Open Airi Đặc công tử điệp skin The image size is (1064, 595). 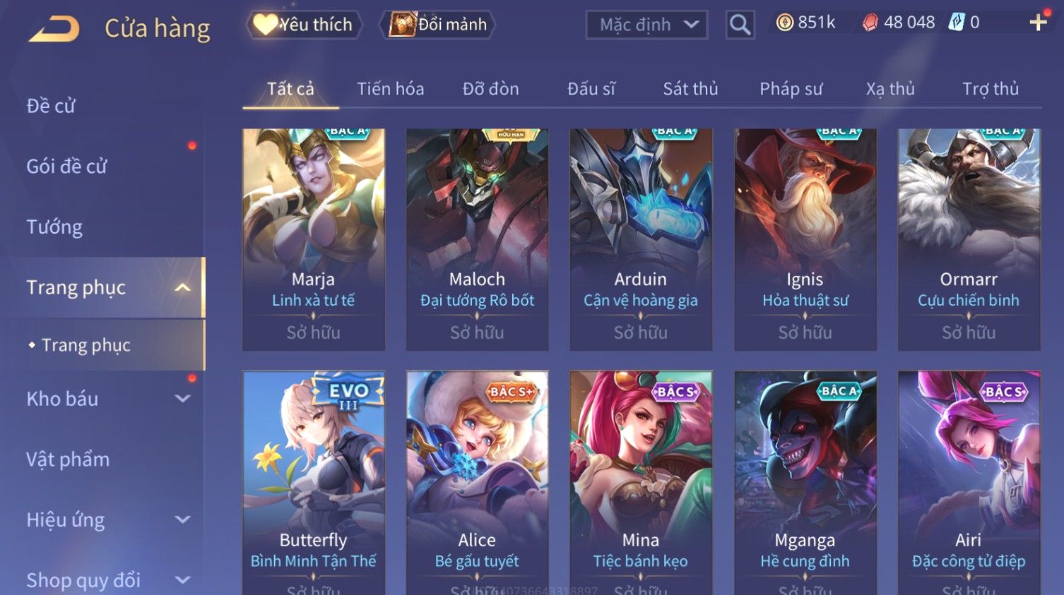coord(969,483)
